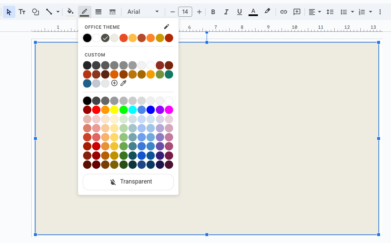The height and width of the screenshot is (243, 391).
Task: Select the Border dash style icon
Action: click(112, 12)
